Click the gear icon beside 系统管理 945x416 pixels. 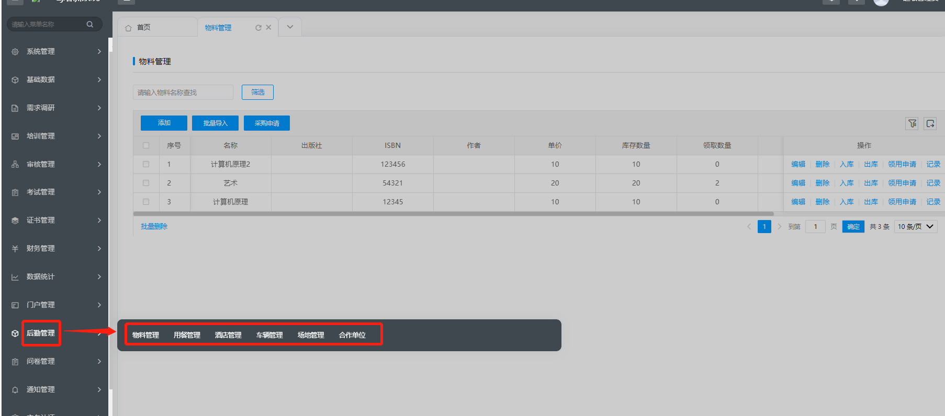click(15, 52)
